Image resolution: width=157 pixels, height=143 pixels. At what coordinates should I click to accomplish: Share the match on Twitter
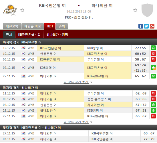click(x=146, y=26)
